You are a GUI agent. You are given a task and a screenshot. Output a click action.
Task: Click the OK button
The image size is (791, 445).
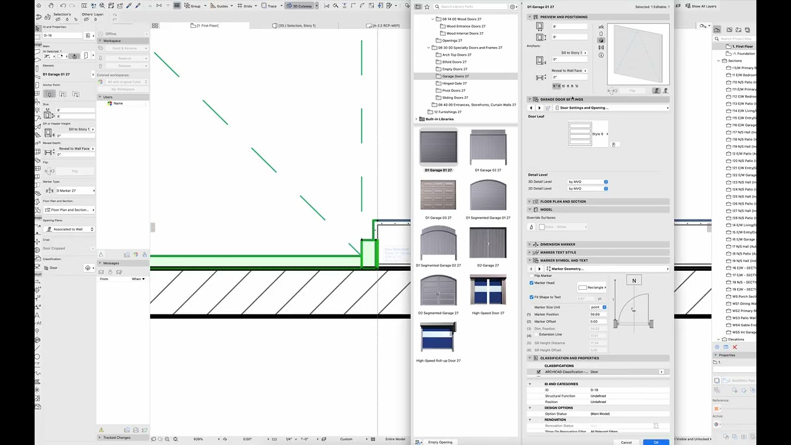[x=656, y=442]
